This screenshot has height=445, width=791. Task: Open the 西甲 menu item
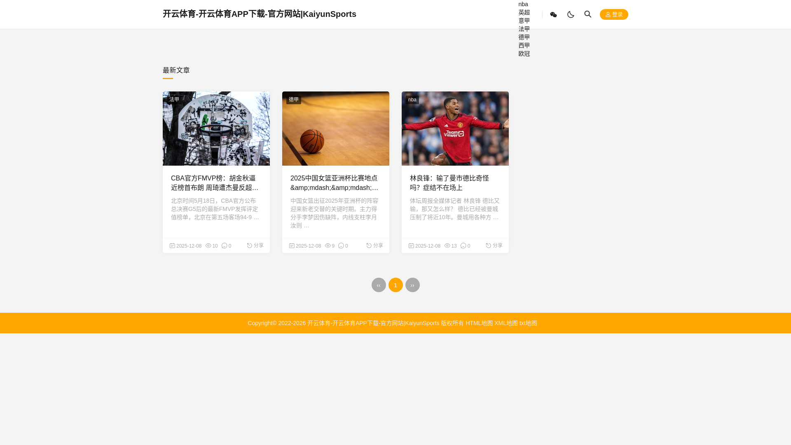click(524, 45)
